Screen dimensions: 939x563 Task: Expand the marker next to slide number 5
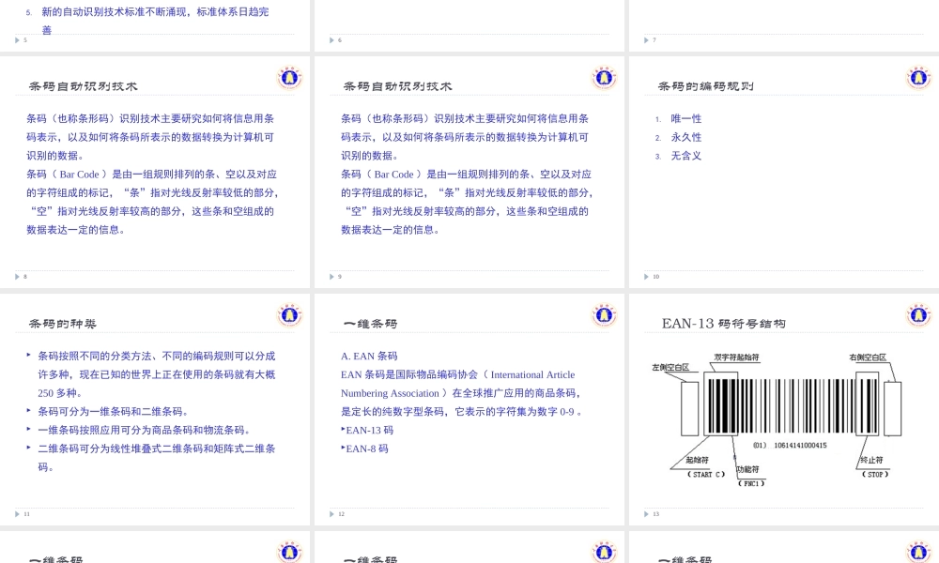(x=17, y=39)
